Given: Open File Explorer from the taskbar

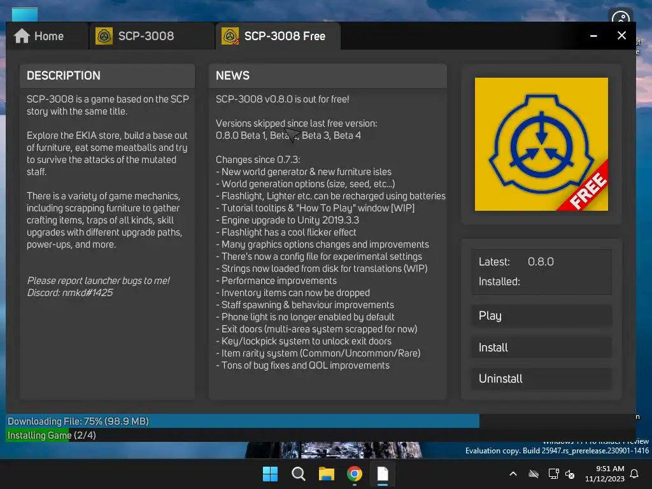Looking at the screenshot, I should coord(327,474).
